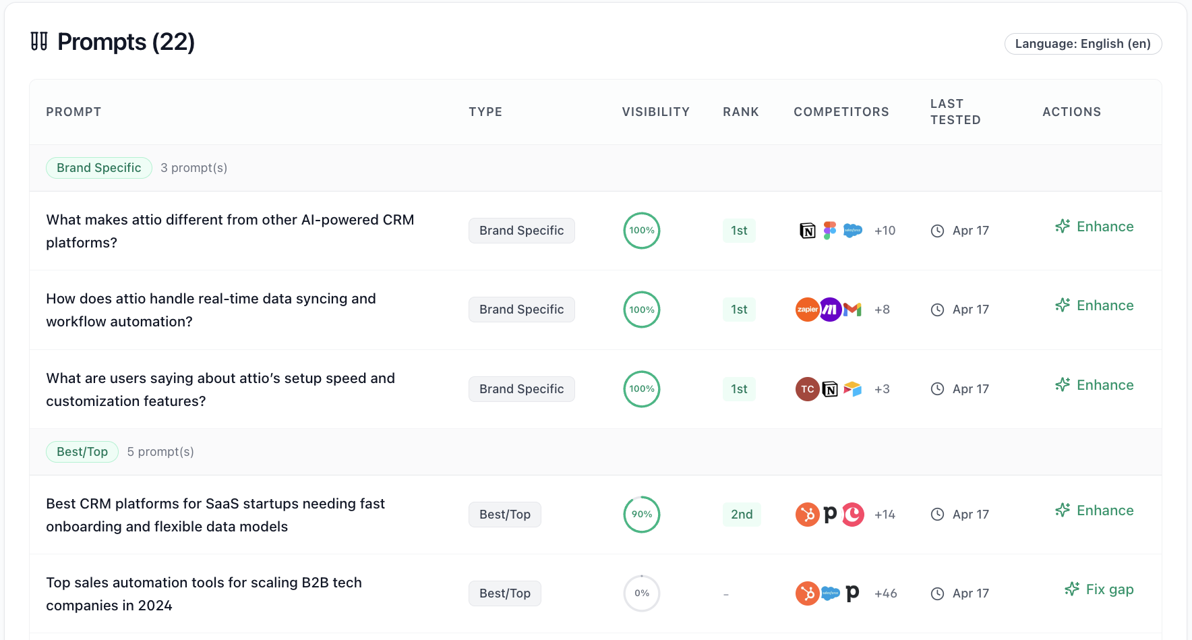Open prompt "Top sales automation tools for scaling B2B"
This screenshot has width=1192, height=640.
pyautogui.click(x=204, y=594)
